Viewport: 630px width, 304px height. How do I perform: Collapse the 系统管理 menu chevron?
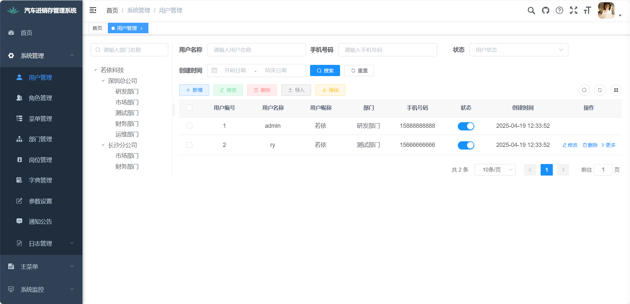tap(72, 55)
